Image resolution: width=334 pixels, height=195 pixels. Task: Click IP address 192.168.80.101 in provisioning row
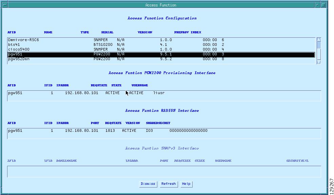(82, 93)
